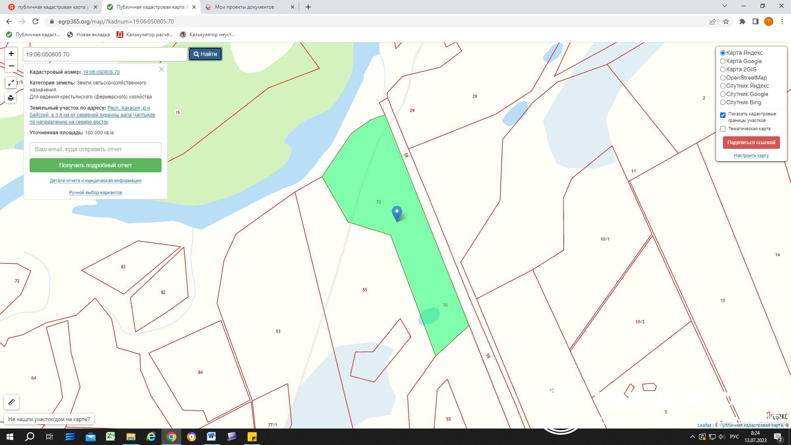The height and width of the screenshot is (445, 791).
Task: Toggle fullscreen map view icon
Action: (11, 83)
